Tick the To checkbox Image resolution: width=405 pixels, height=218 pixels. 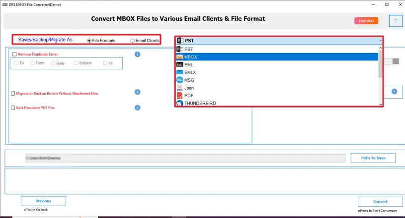coord(16,63)
